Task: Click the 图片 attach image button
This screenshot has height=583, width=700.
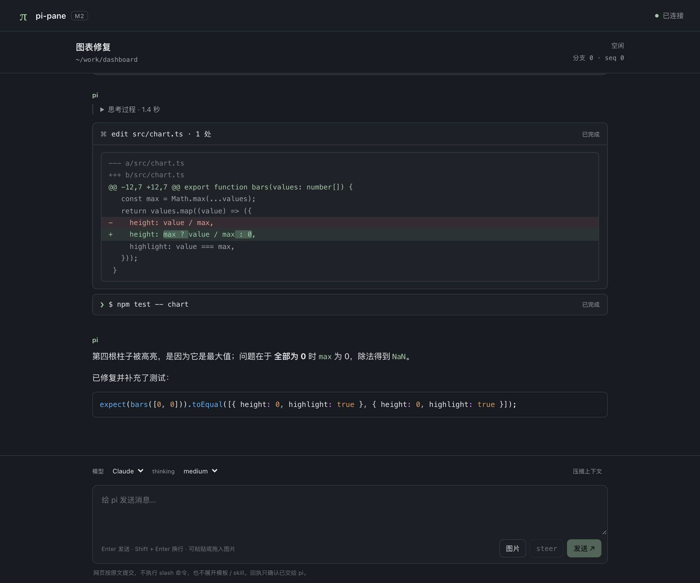Action: coord(512,548)
